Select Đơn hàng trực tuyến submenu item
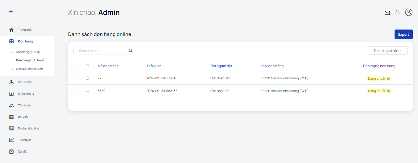This screenshot has height=163, width=418. pos(31,60)
